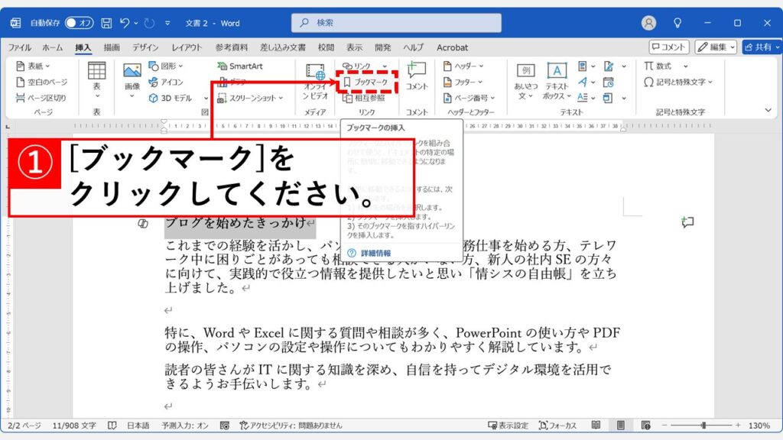This screenshot has height=440, width=783.
Task: Open 表示設定 display settings
Action: [x=508, y=425]
